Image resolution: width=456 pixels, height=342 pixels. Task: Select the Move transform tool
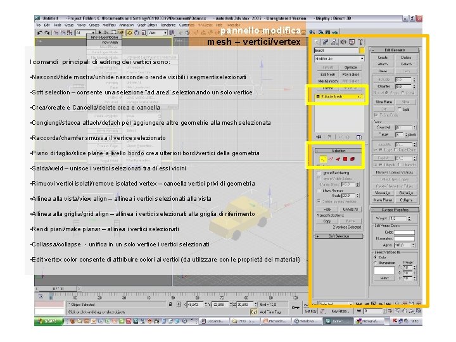click(130, 33)
